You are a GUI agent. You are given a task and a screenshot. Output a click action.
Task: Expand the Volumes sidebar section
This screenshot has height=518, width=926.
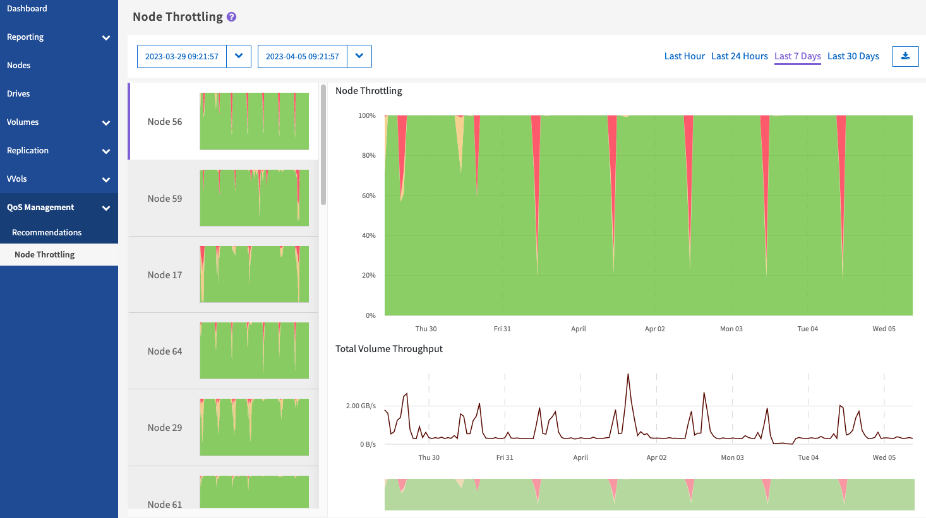point(106,122)
